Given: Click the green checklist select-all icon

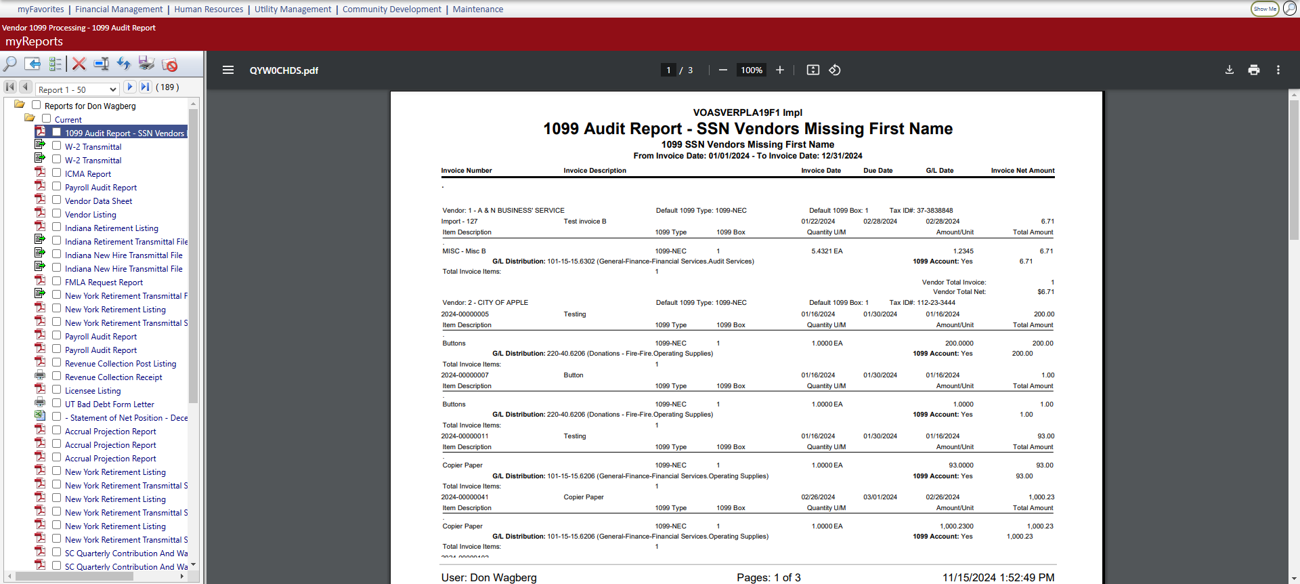Looking at the screenshot, I should click(x=56, y=64).
